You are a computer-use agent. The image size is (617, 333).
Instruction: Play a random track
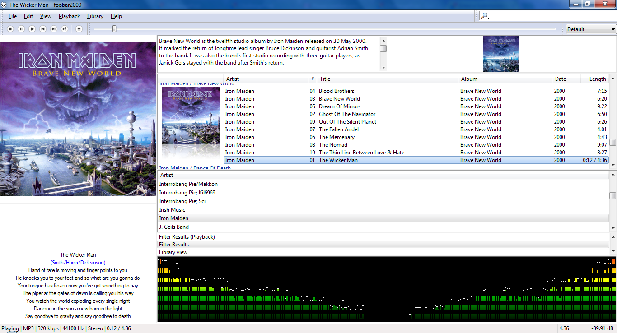pyautogui.click(x=65, y=29)
